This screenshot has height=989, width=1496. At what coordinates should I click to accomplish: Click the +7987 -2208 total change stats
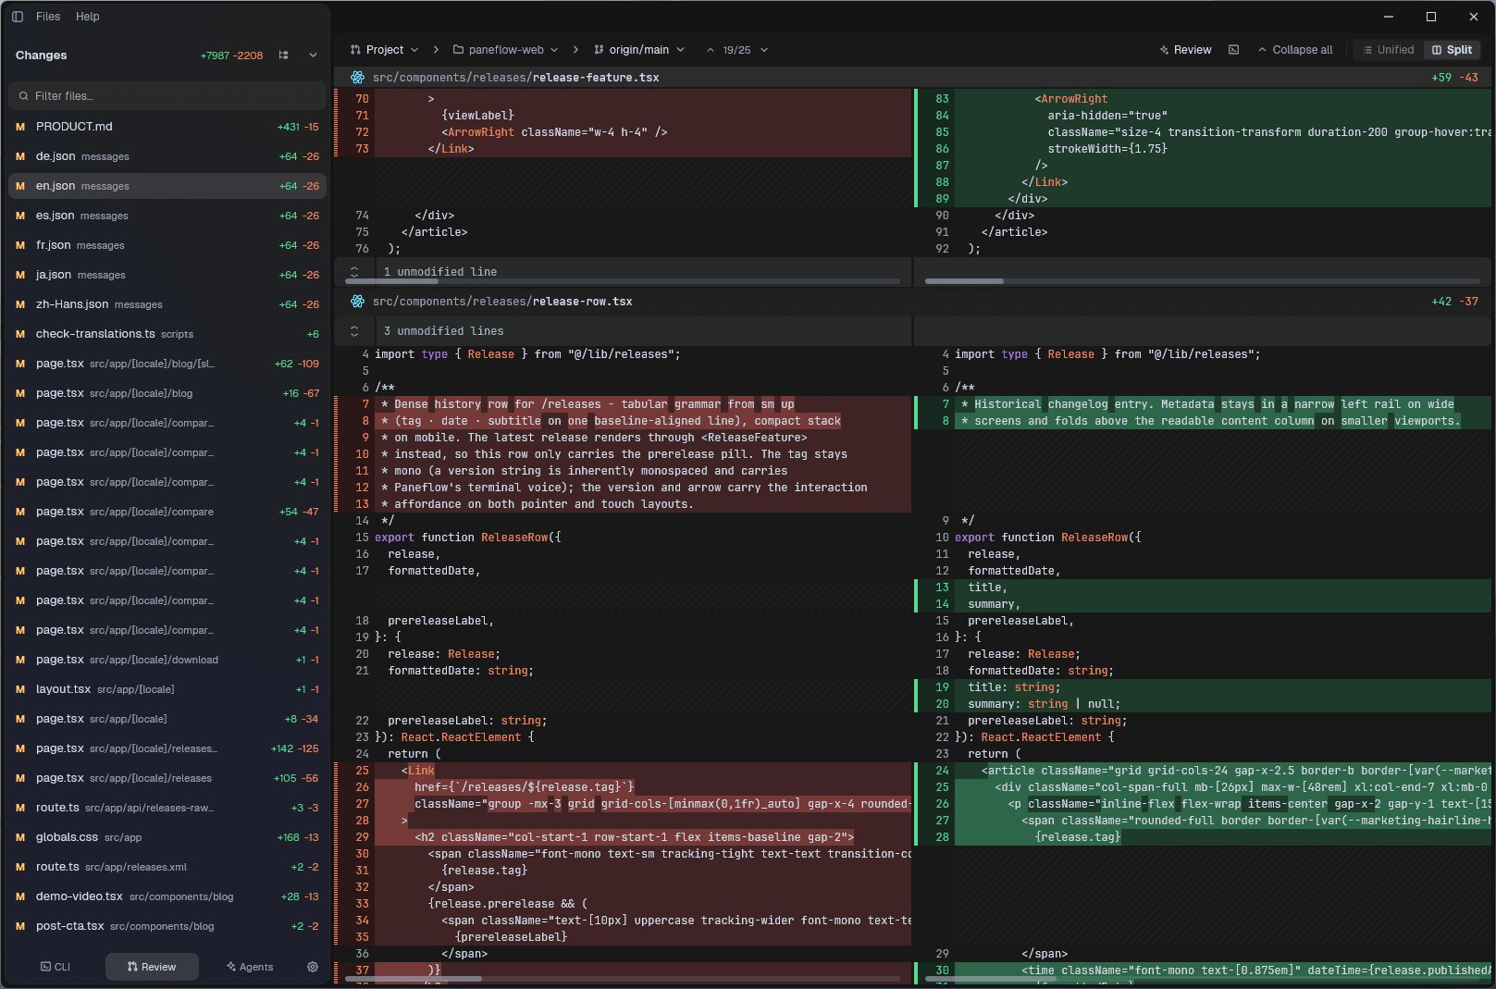[231, 56]
